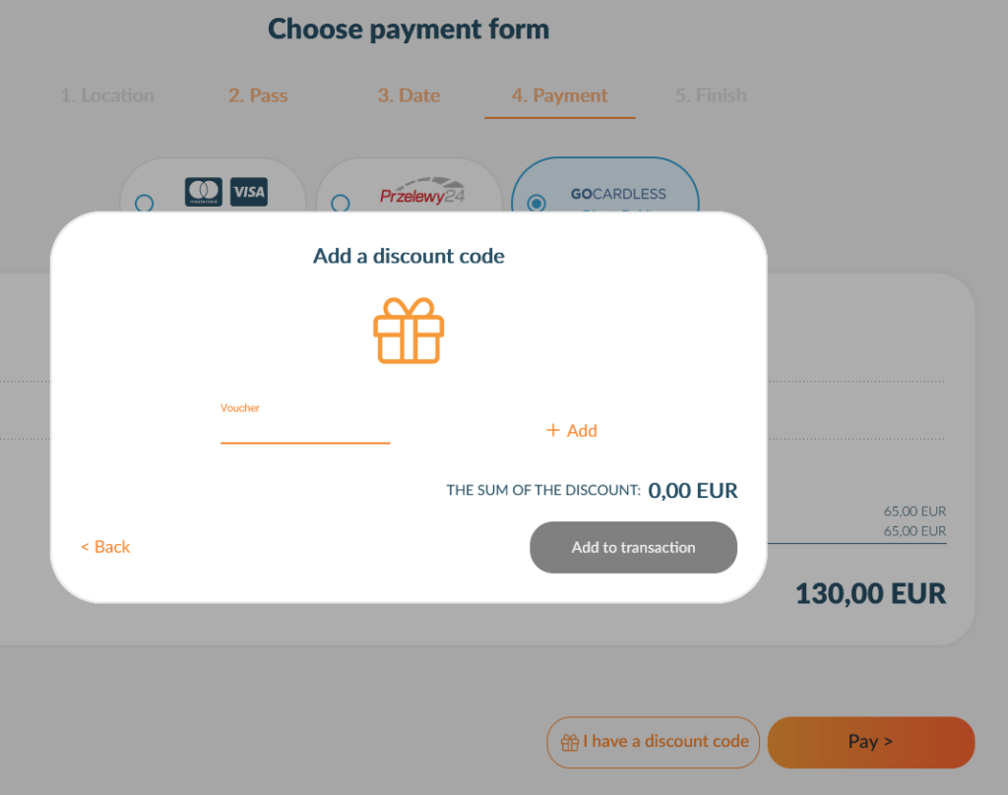1008x795 pixels.
Task: Focus the Voucher input field
Action: pyautogui.click(x=305, y=430)
